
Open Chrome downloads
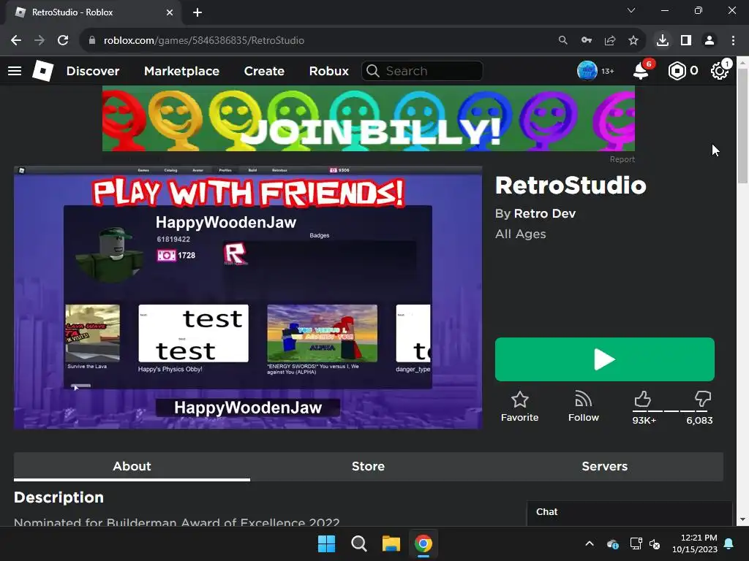click(663, 41)
